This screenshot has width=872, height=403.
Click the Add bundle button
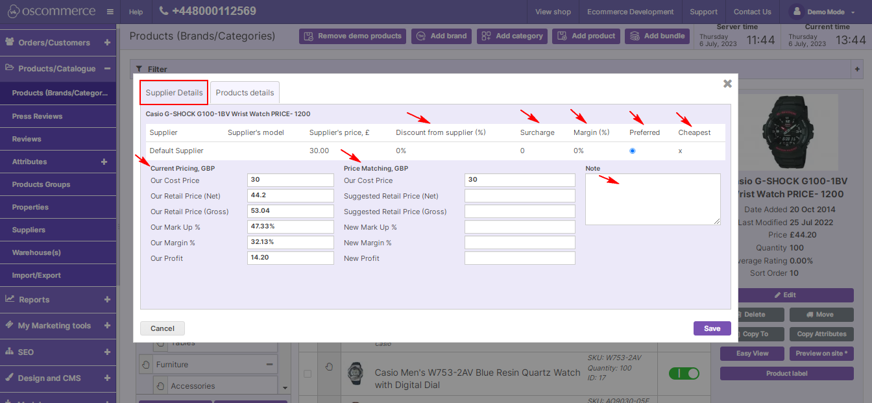657,36
